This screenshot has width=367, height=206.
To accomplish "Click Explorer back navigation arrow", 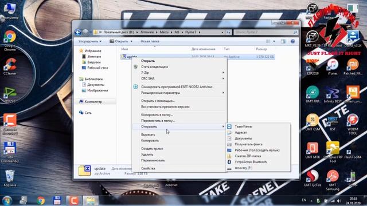I will 78,32.
